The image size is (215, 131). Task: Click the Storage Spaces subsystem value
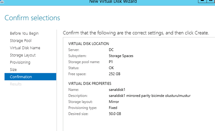point(121,56)
